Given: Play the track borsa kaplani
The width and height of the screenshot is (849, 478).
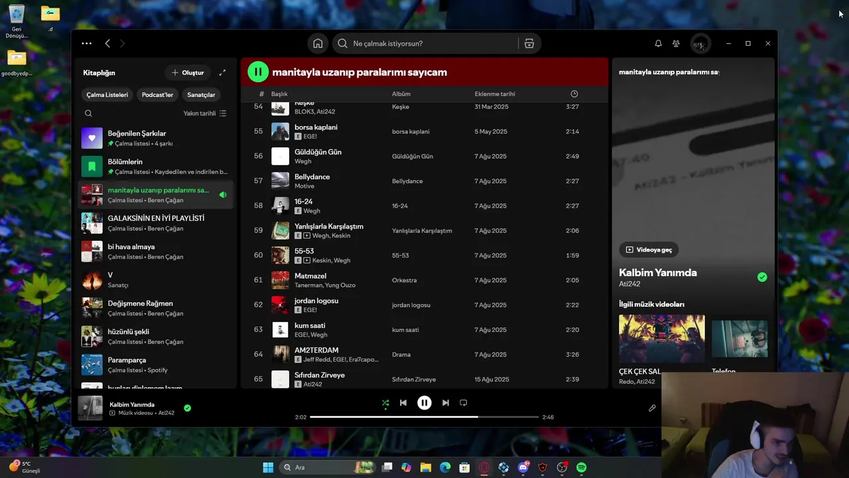Looking at the screenshot, I should [424, 131].
